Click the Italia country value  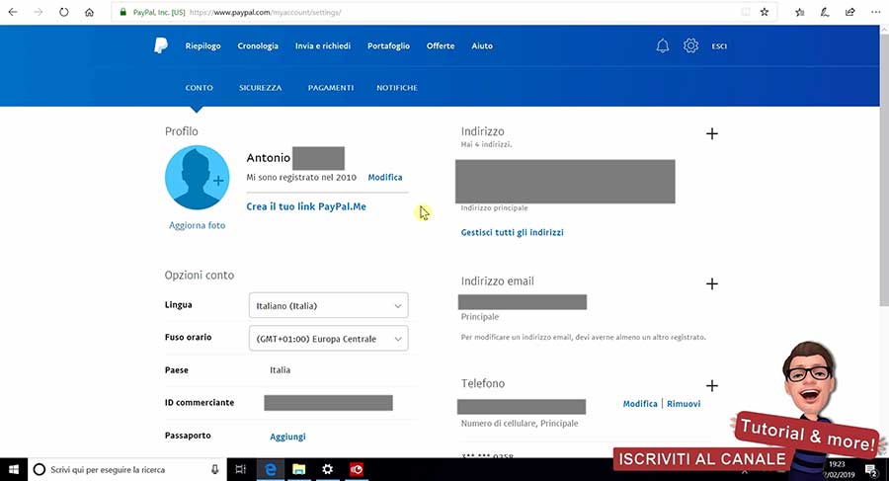tap(280, 369)
